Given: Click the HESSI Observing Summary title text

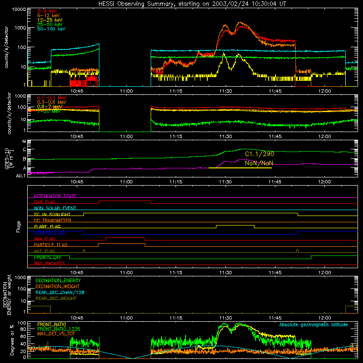Looking at the screenshot, I should [x=192, y=4].
